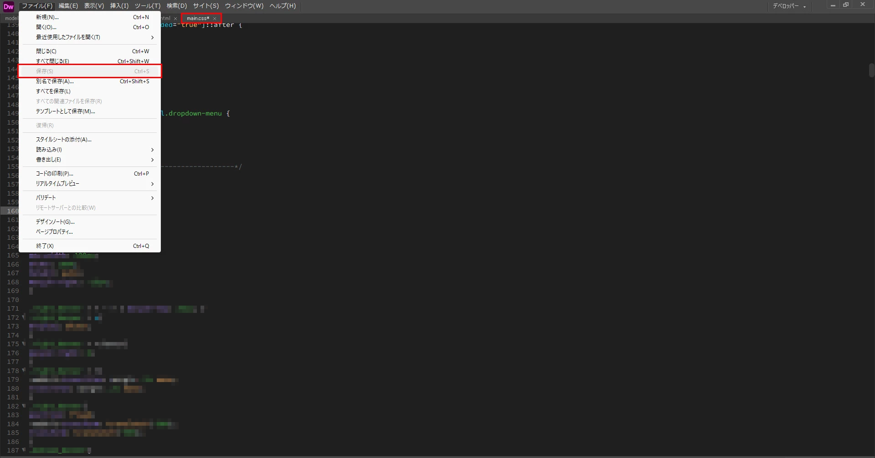Choose 開く(O)... menu entry
Viewport: 875px width, 458px height.
click(90, 27)
